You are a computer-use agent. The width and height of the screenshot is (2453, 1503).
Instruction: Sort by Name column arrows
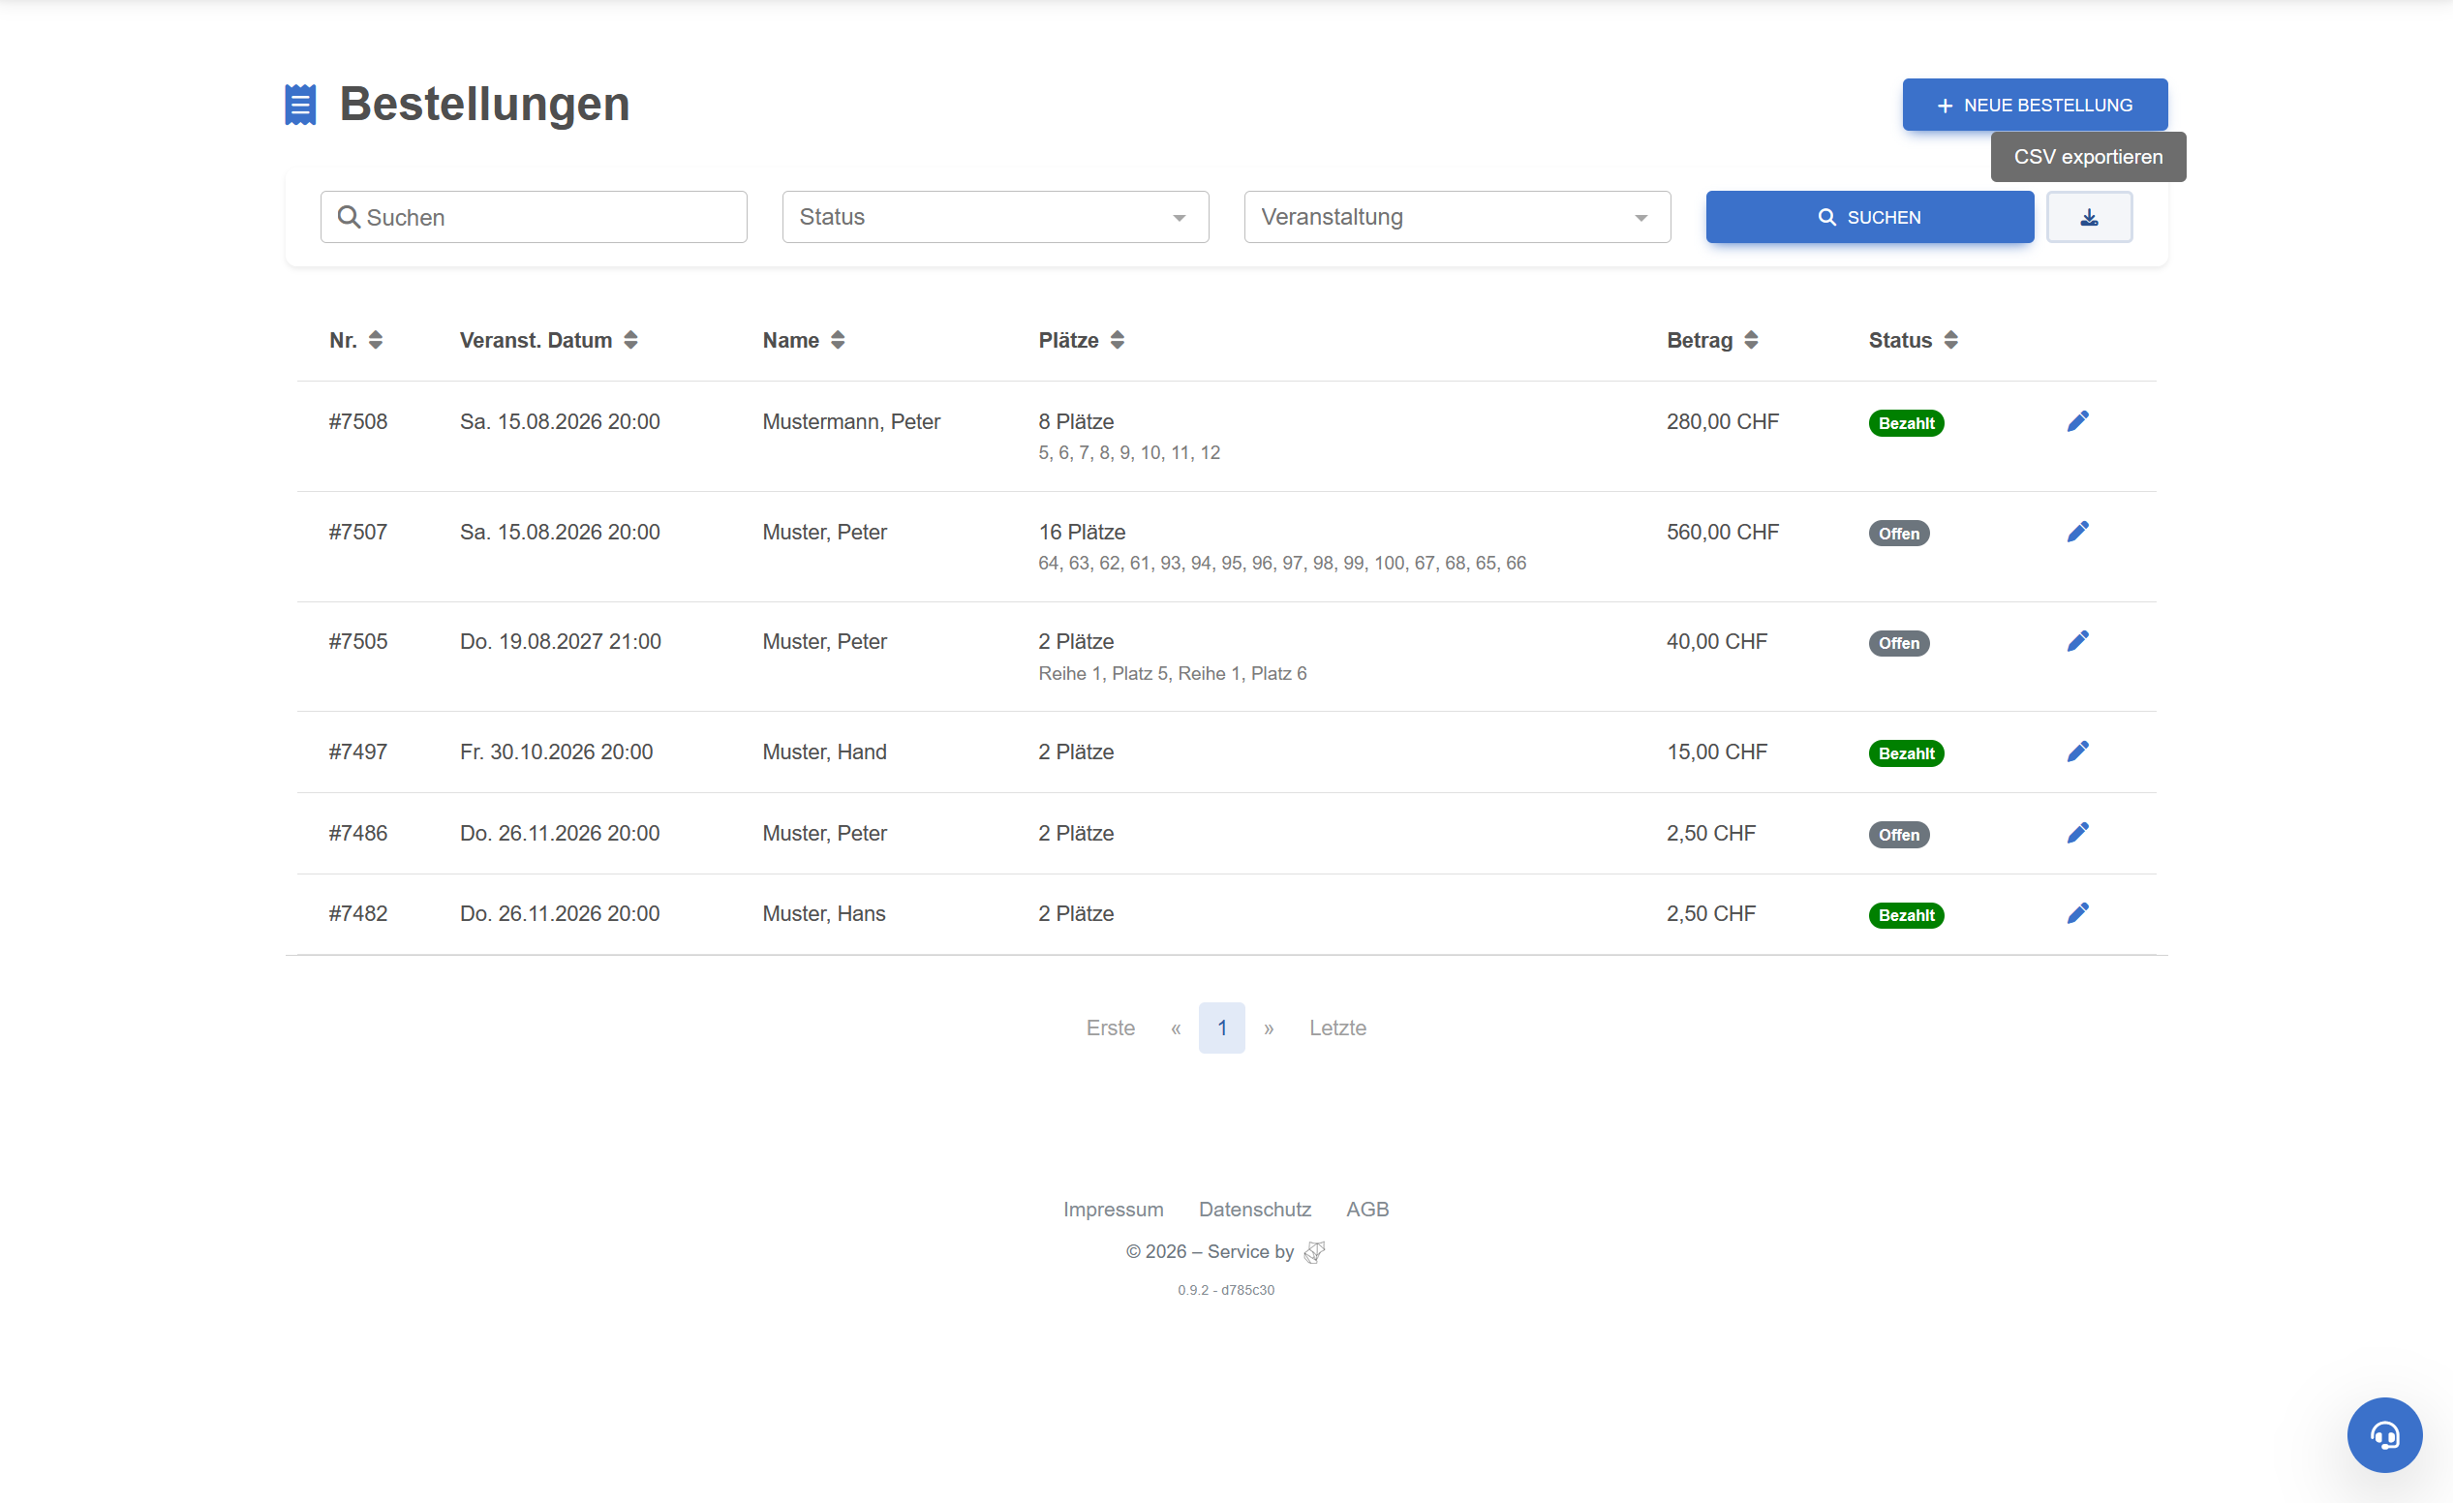click(838, 341)
